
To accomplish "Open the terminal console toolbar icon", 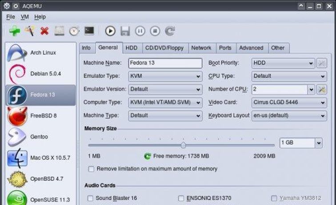I will click(x=89, y=31).
